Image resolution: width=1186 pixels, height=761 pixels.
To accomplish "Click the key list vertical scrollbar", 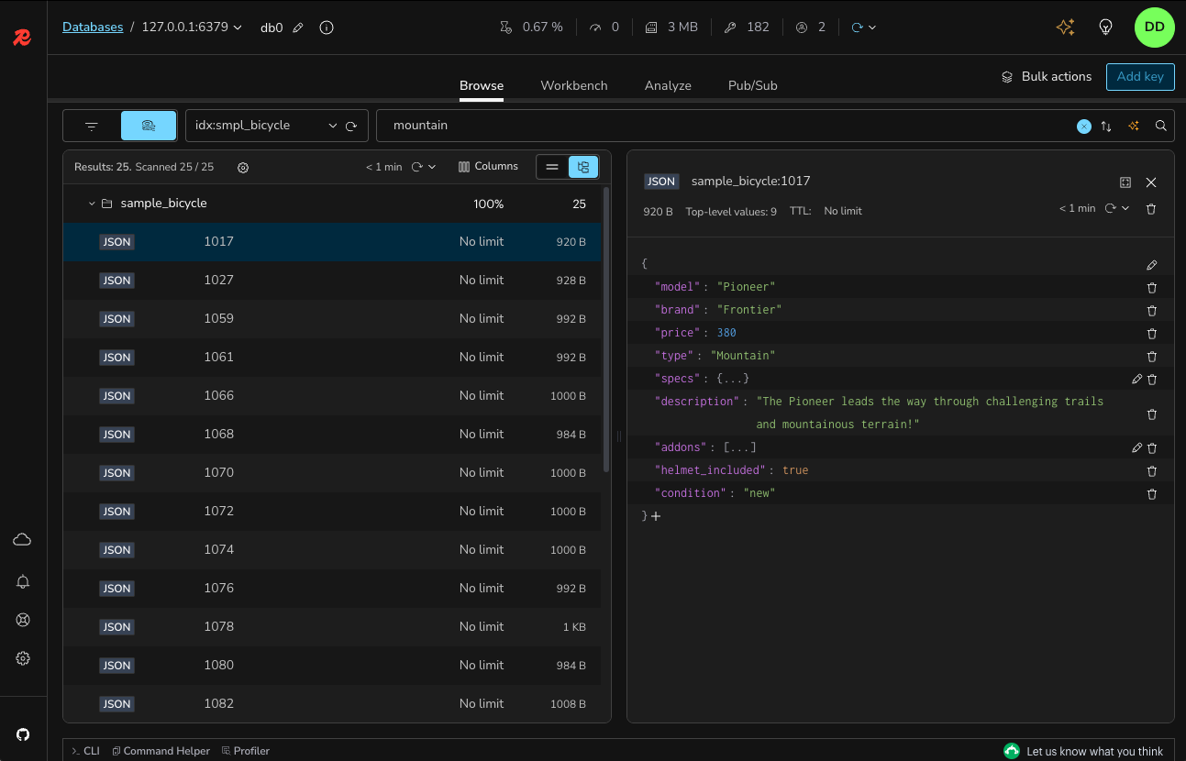I will pos(605,330).
